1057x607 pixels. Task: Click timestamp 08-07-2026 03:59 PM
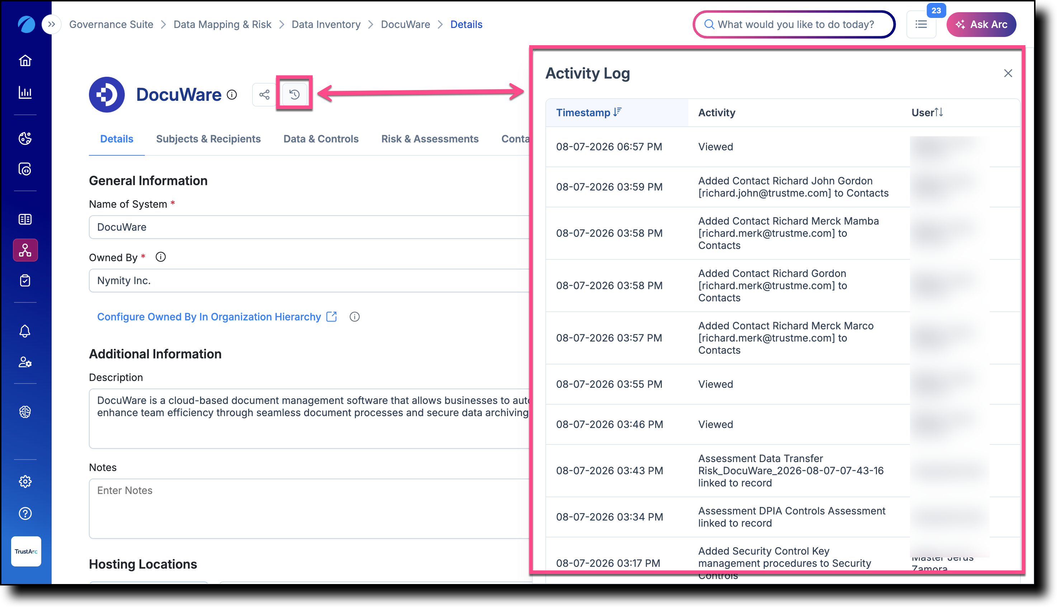[x=609, y=187]
